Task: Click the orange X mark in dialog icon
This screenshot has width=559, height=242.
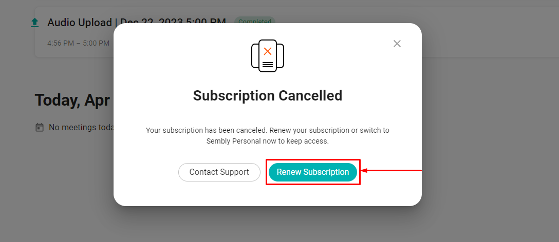Action: 267,51
